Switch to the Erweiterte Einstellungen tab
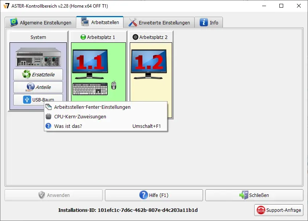 pos(159,23)
